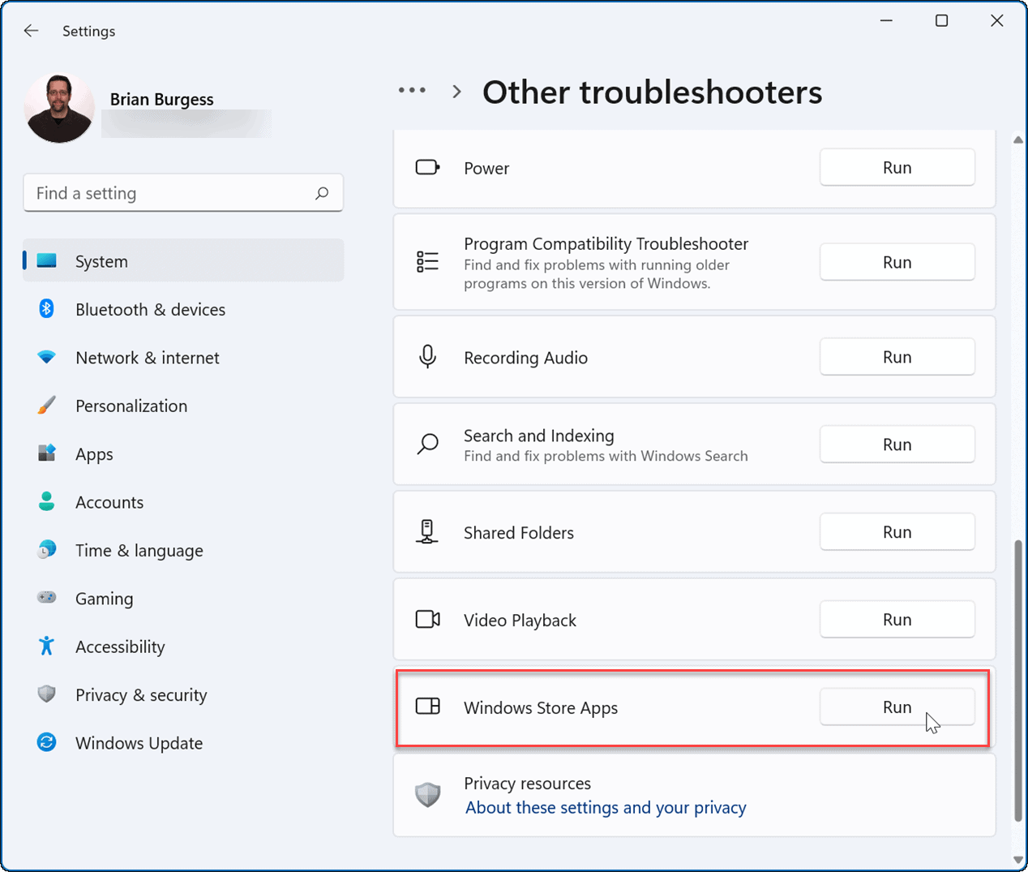Click the Network & internet Wi-Fi icon

pos(47,358)
